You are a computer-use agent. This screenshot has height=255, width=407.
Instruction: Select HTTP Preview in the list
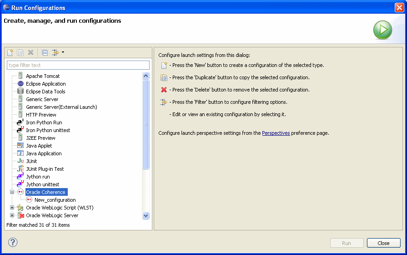click(41, 115)
